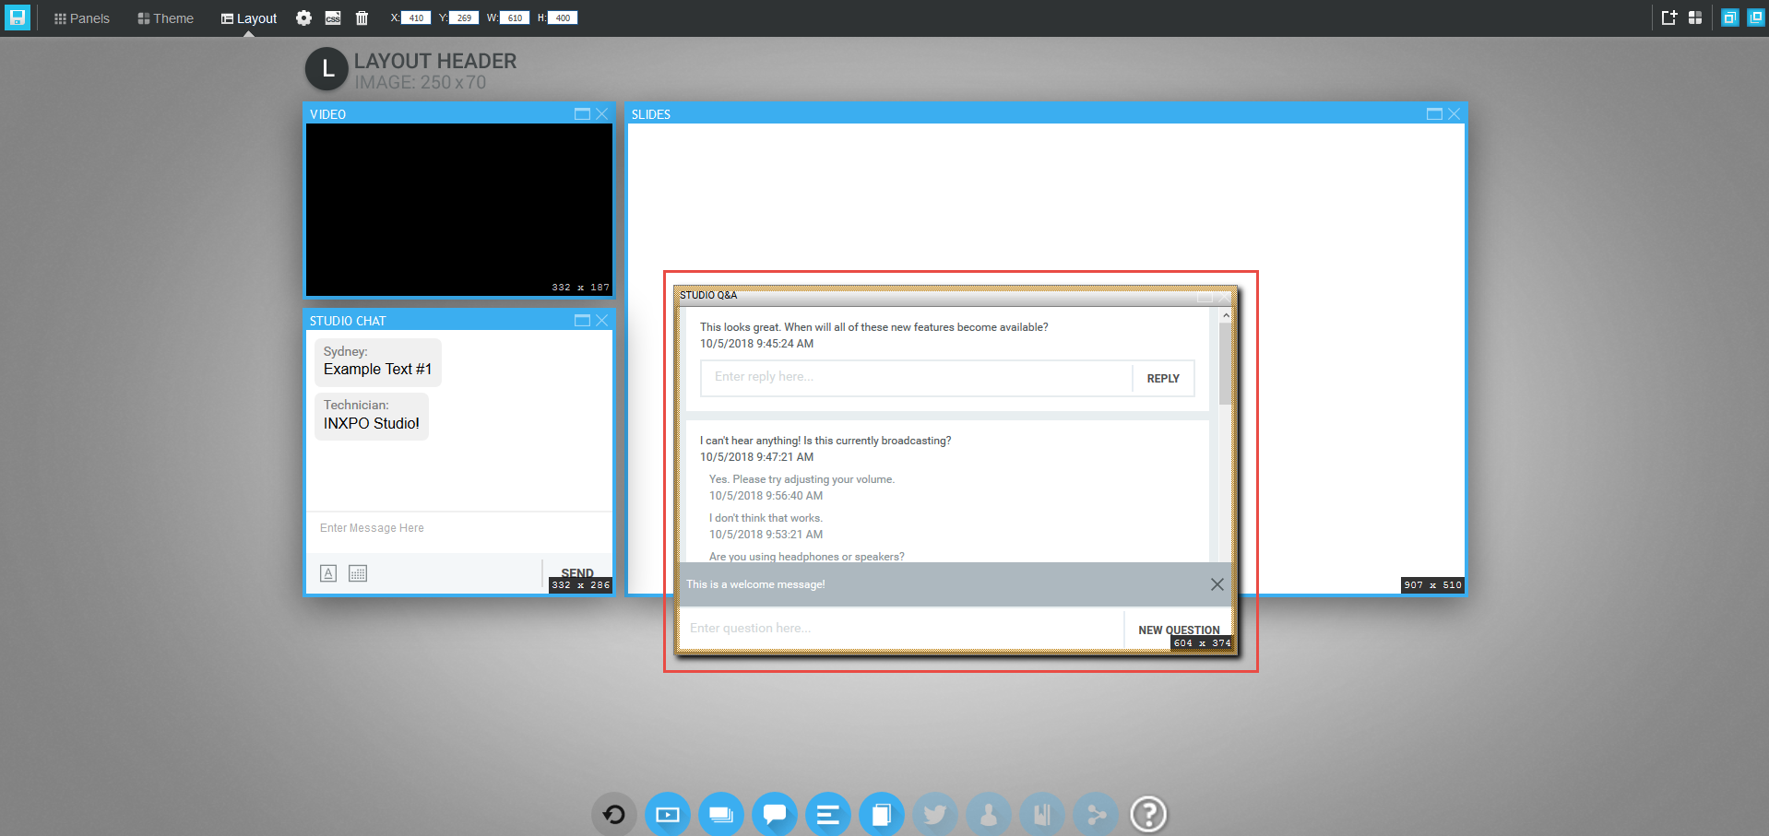Click the circular L layout header logo
The width and height of the screenshot is (1769, 836).
pos(326,69)
